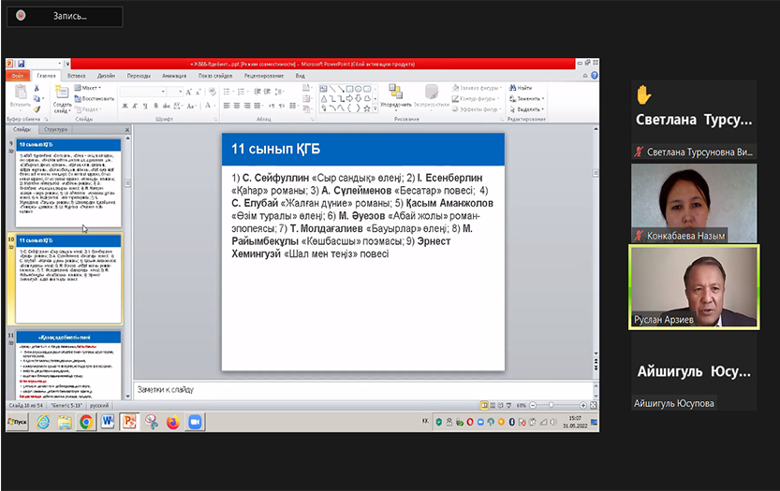Toggle bold formatting in Шрифт group
This screenshot has height=491, width=780.
coord(125,106)
